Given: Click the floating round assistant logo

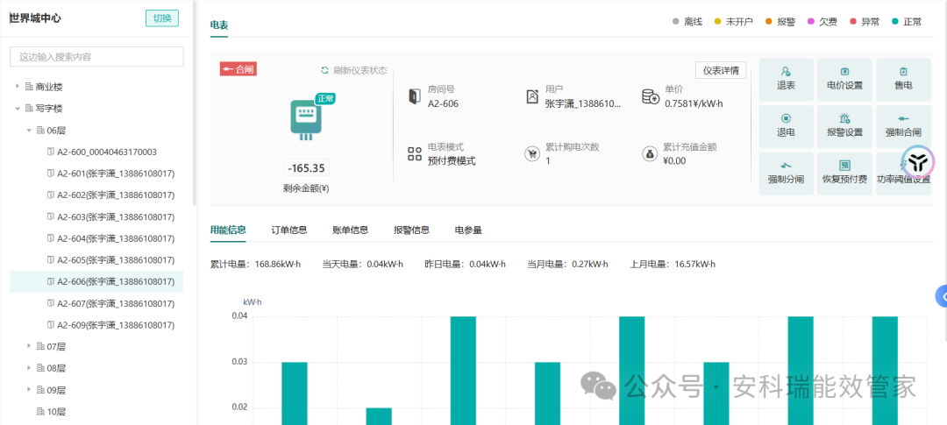Looking at the screenshot, I should 918,161.
